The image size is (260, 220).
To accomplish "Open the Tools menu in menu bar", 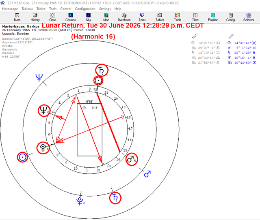I will [53, 9].
